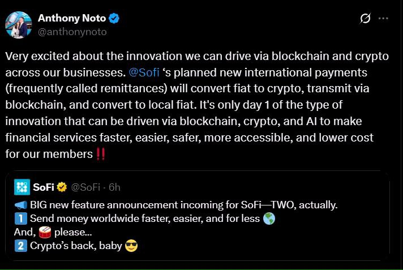Click Anthony Noto's blue verified badge
Screen dimensions: 403x270
(114, 18)
